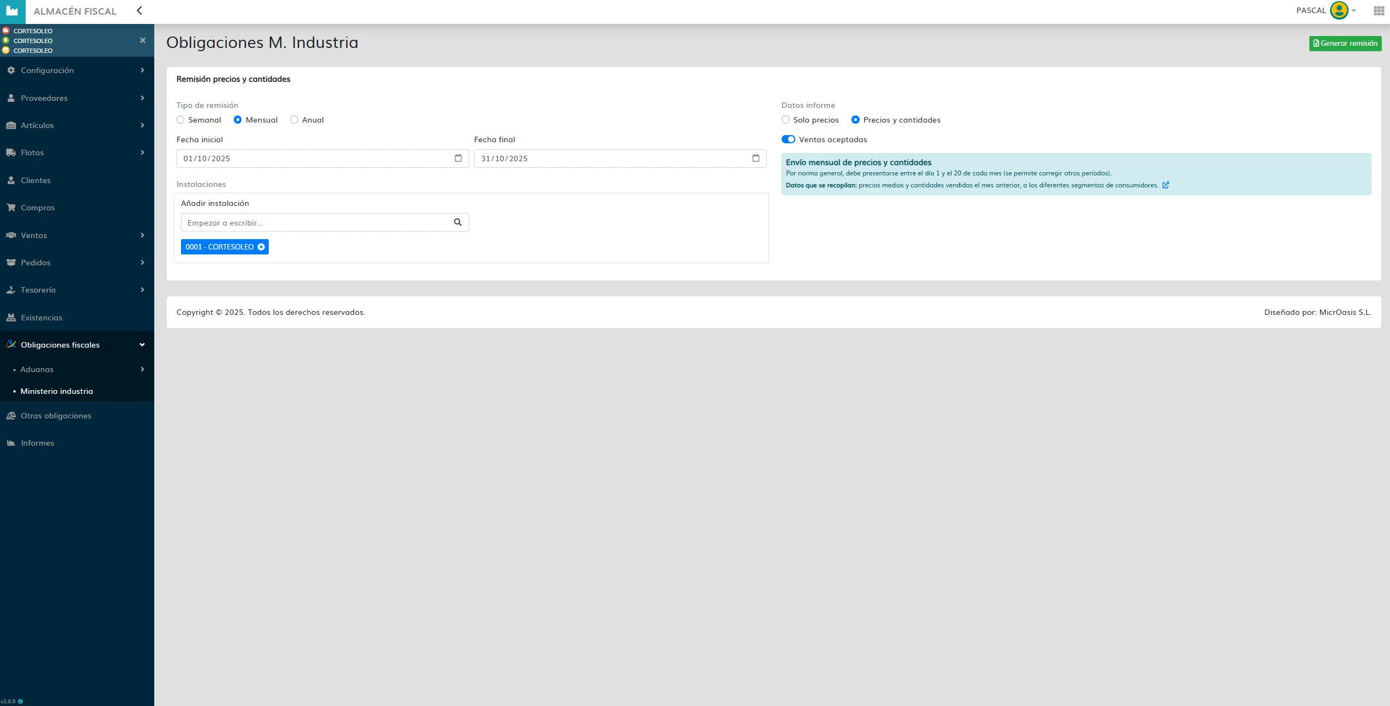Open the Informes menu item
Image resolution: width=1390 pixels, height=706 pixels.
coord(77,443)
